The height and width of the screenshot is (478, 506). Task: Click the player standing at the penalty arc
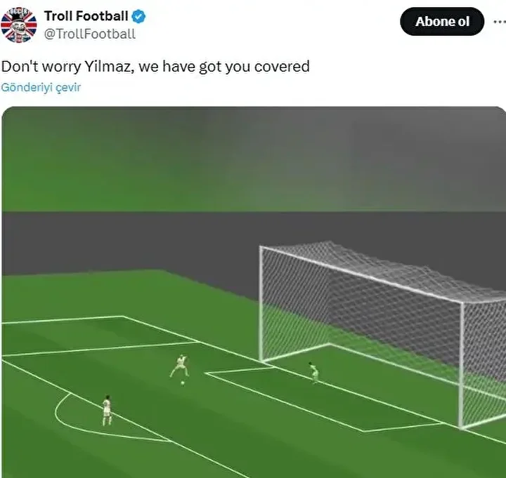pyautogui.click(x=107, y=410)
